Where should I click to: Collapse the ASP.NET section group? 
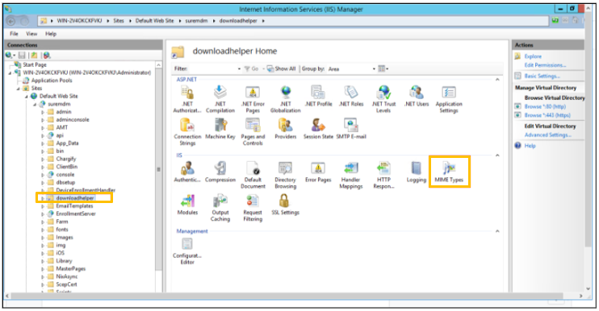[497, 80]
